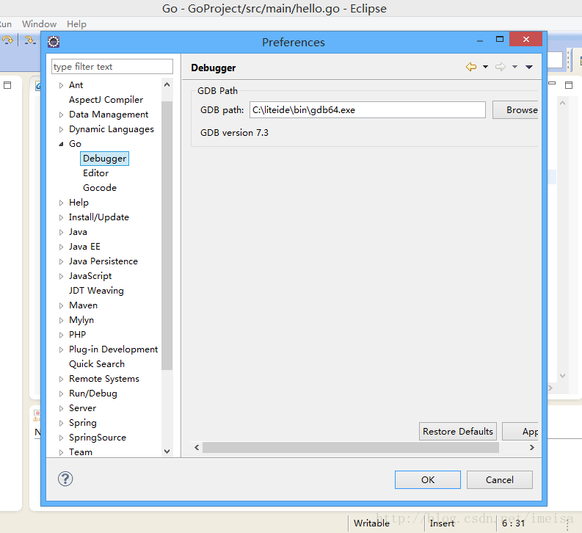
Task: Click the Insert status bar entry
Action: [x=442, y=523]
